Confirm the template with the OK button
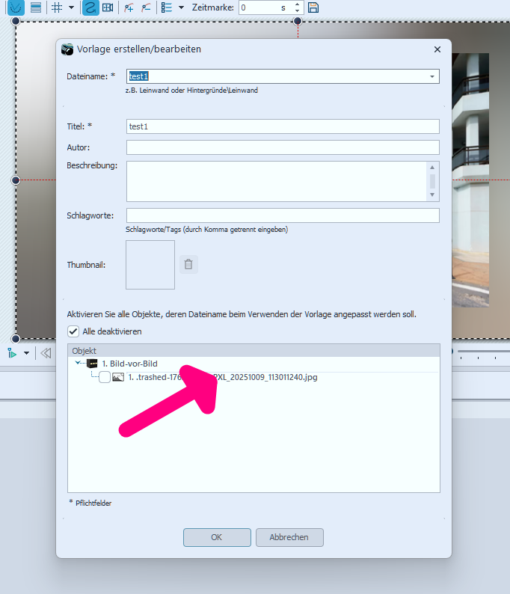Image resolution: width=510 pixels, height=594 pixels. pos(217,537)
